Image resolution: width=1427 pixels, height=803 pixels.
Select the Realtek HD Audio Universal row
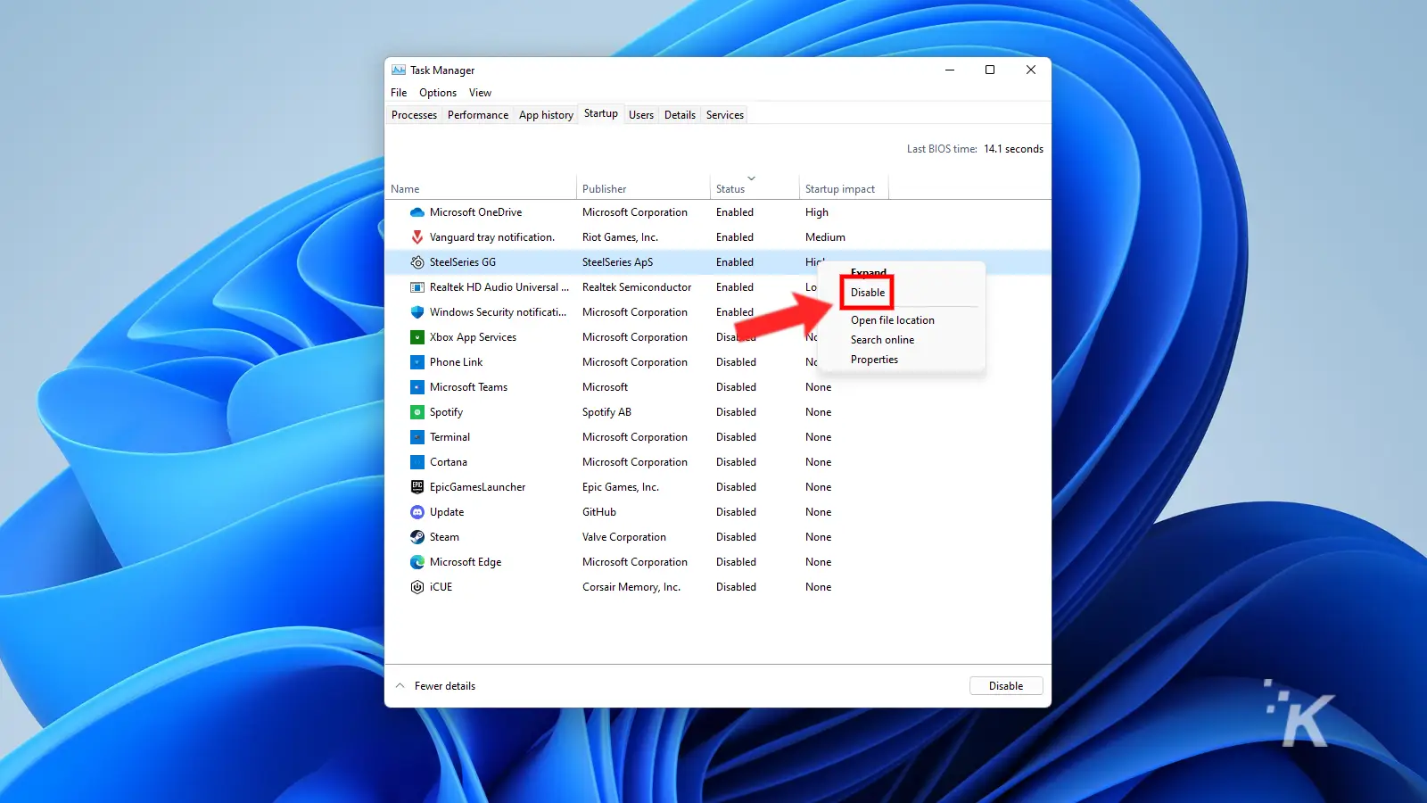click(x=718, y=287)
